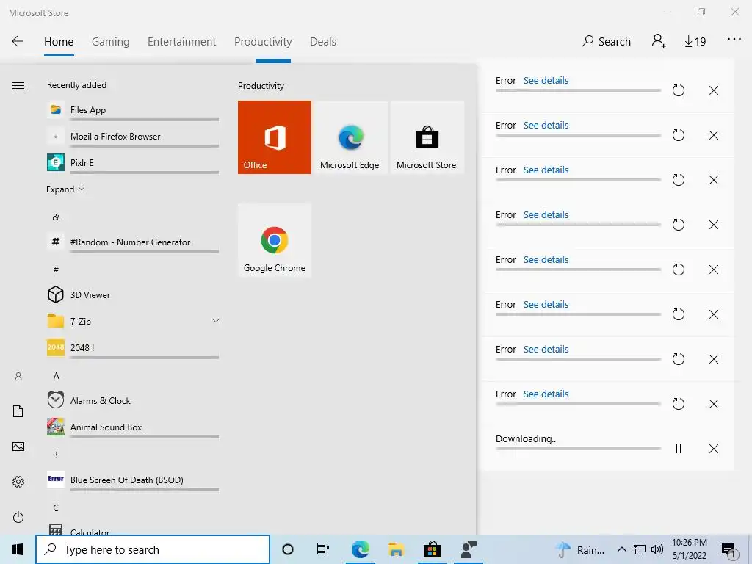Open the Microsoft Store taskbar icon
Image resolution: width=752 pixels, height=564 pixels.
pyautogui.click(x=432, y=549)
